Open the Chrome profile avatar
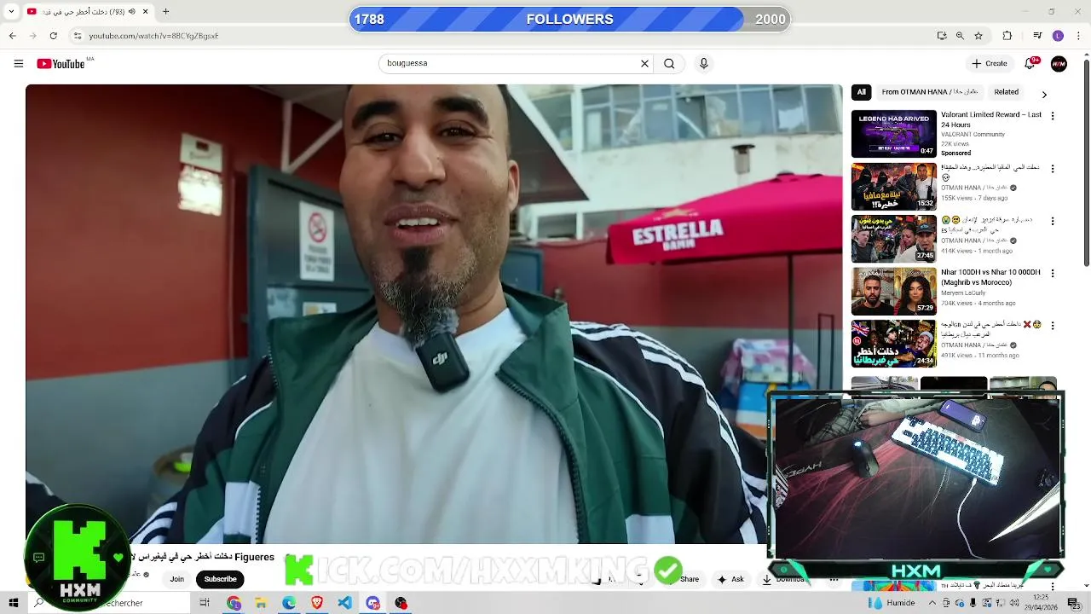 (x=1058, y=36)
